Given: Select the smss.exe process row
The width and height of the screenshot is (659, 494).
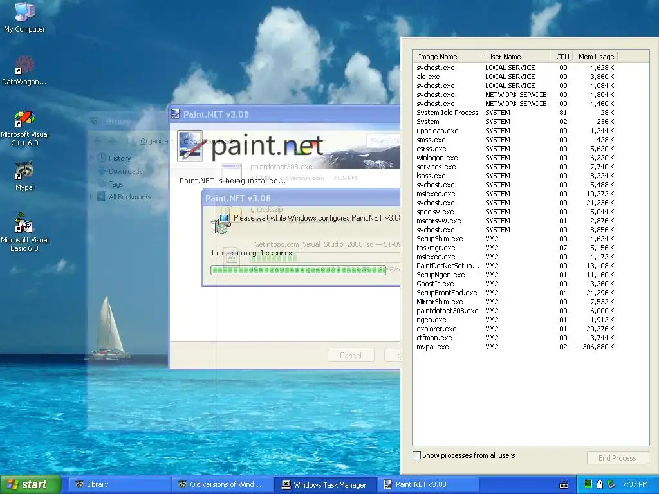Looking at the screenshot, I should [515, 140].
